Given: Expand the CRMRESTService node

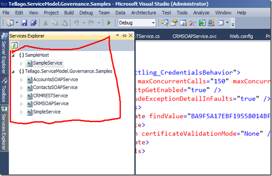Looking at the screenshot, I should (x=21, y=96).
